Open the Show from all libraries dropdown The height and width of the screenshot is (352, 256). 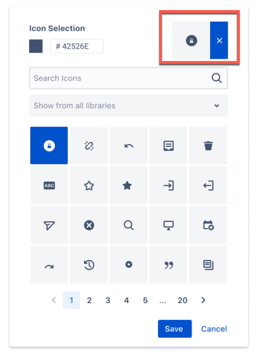coord(129,105)
